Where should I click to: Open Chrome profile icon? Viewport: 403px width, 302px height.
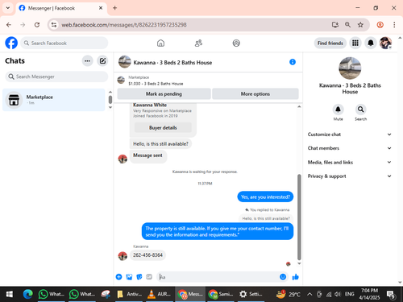380,25
